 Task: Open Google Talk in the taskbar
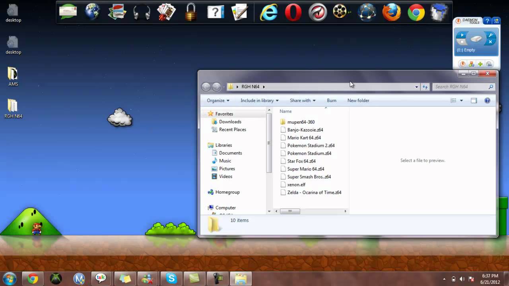click(x=101, y=279)
